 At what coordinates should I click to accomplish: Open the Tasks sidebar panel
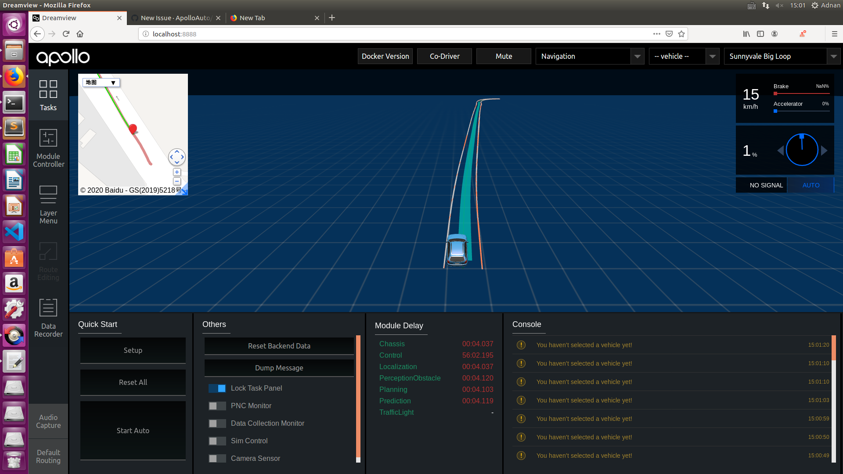48,95
